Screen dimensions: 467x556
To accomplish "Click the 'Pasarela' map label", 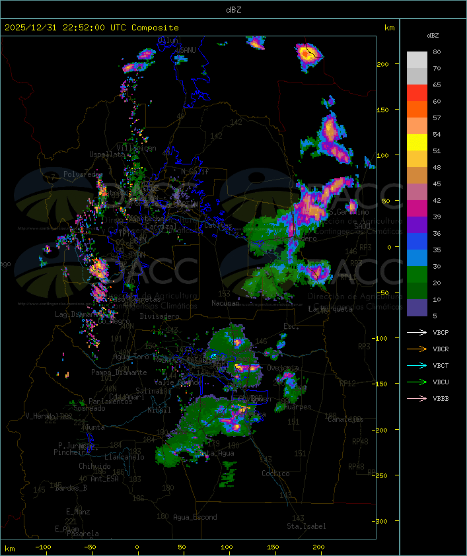I will tap(83, 534).
